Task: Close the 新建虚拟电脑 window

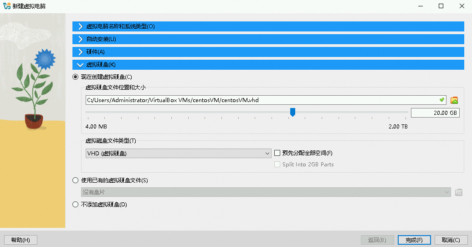Action: tap(462, 6)
